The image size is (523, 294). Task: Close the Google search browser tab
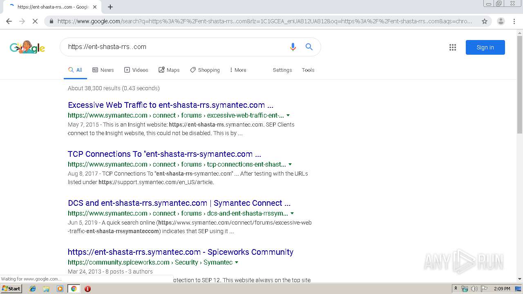[95, 7]
